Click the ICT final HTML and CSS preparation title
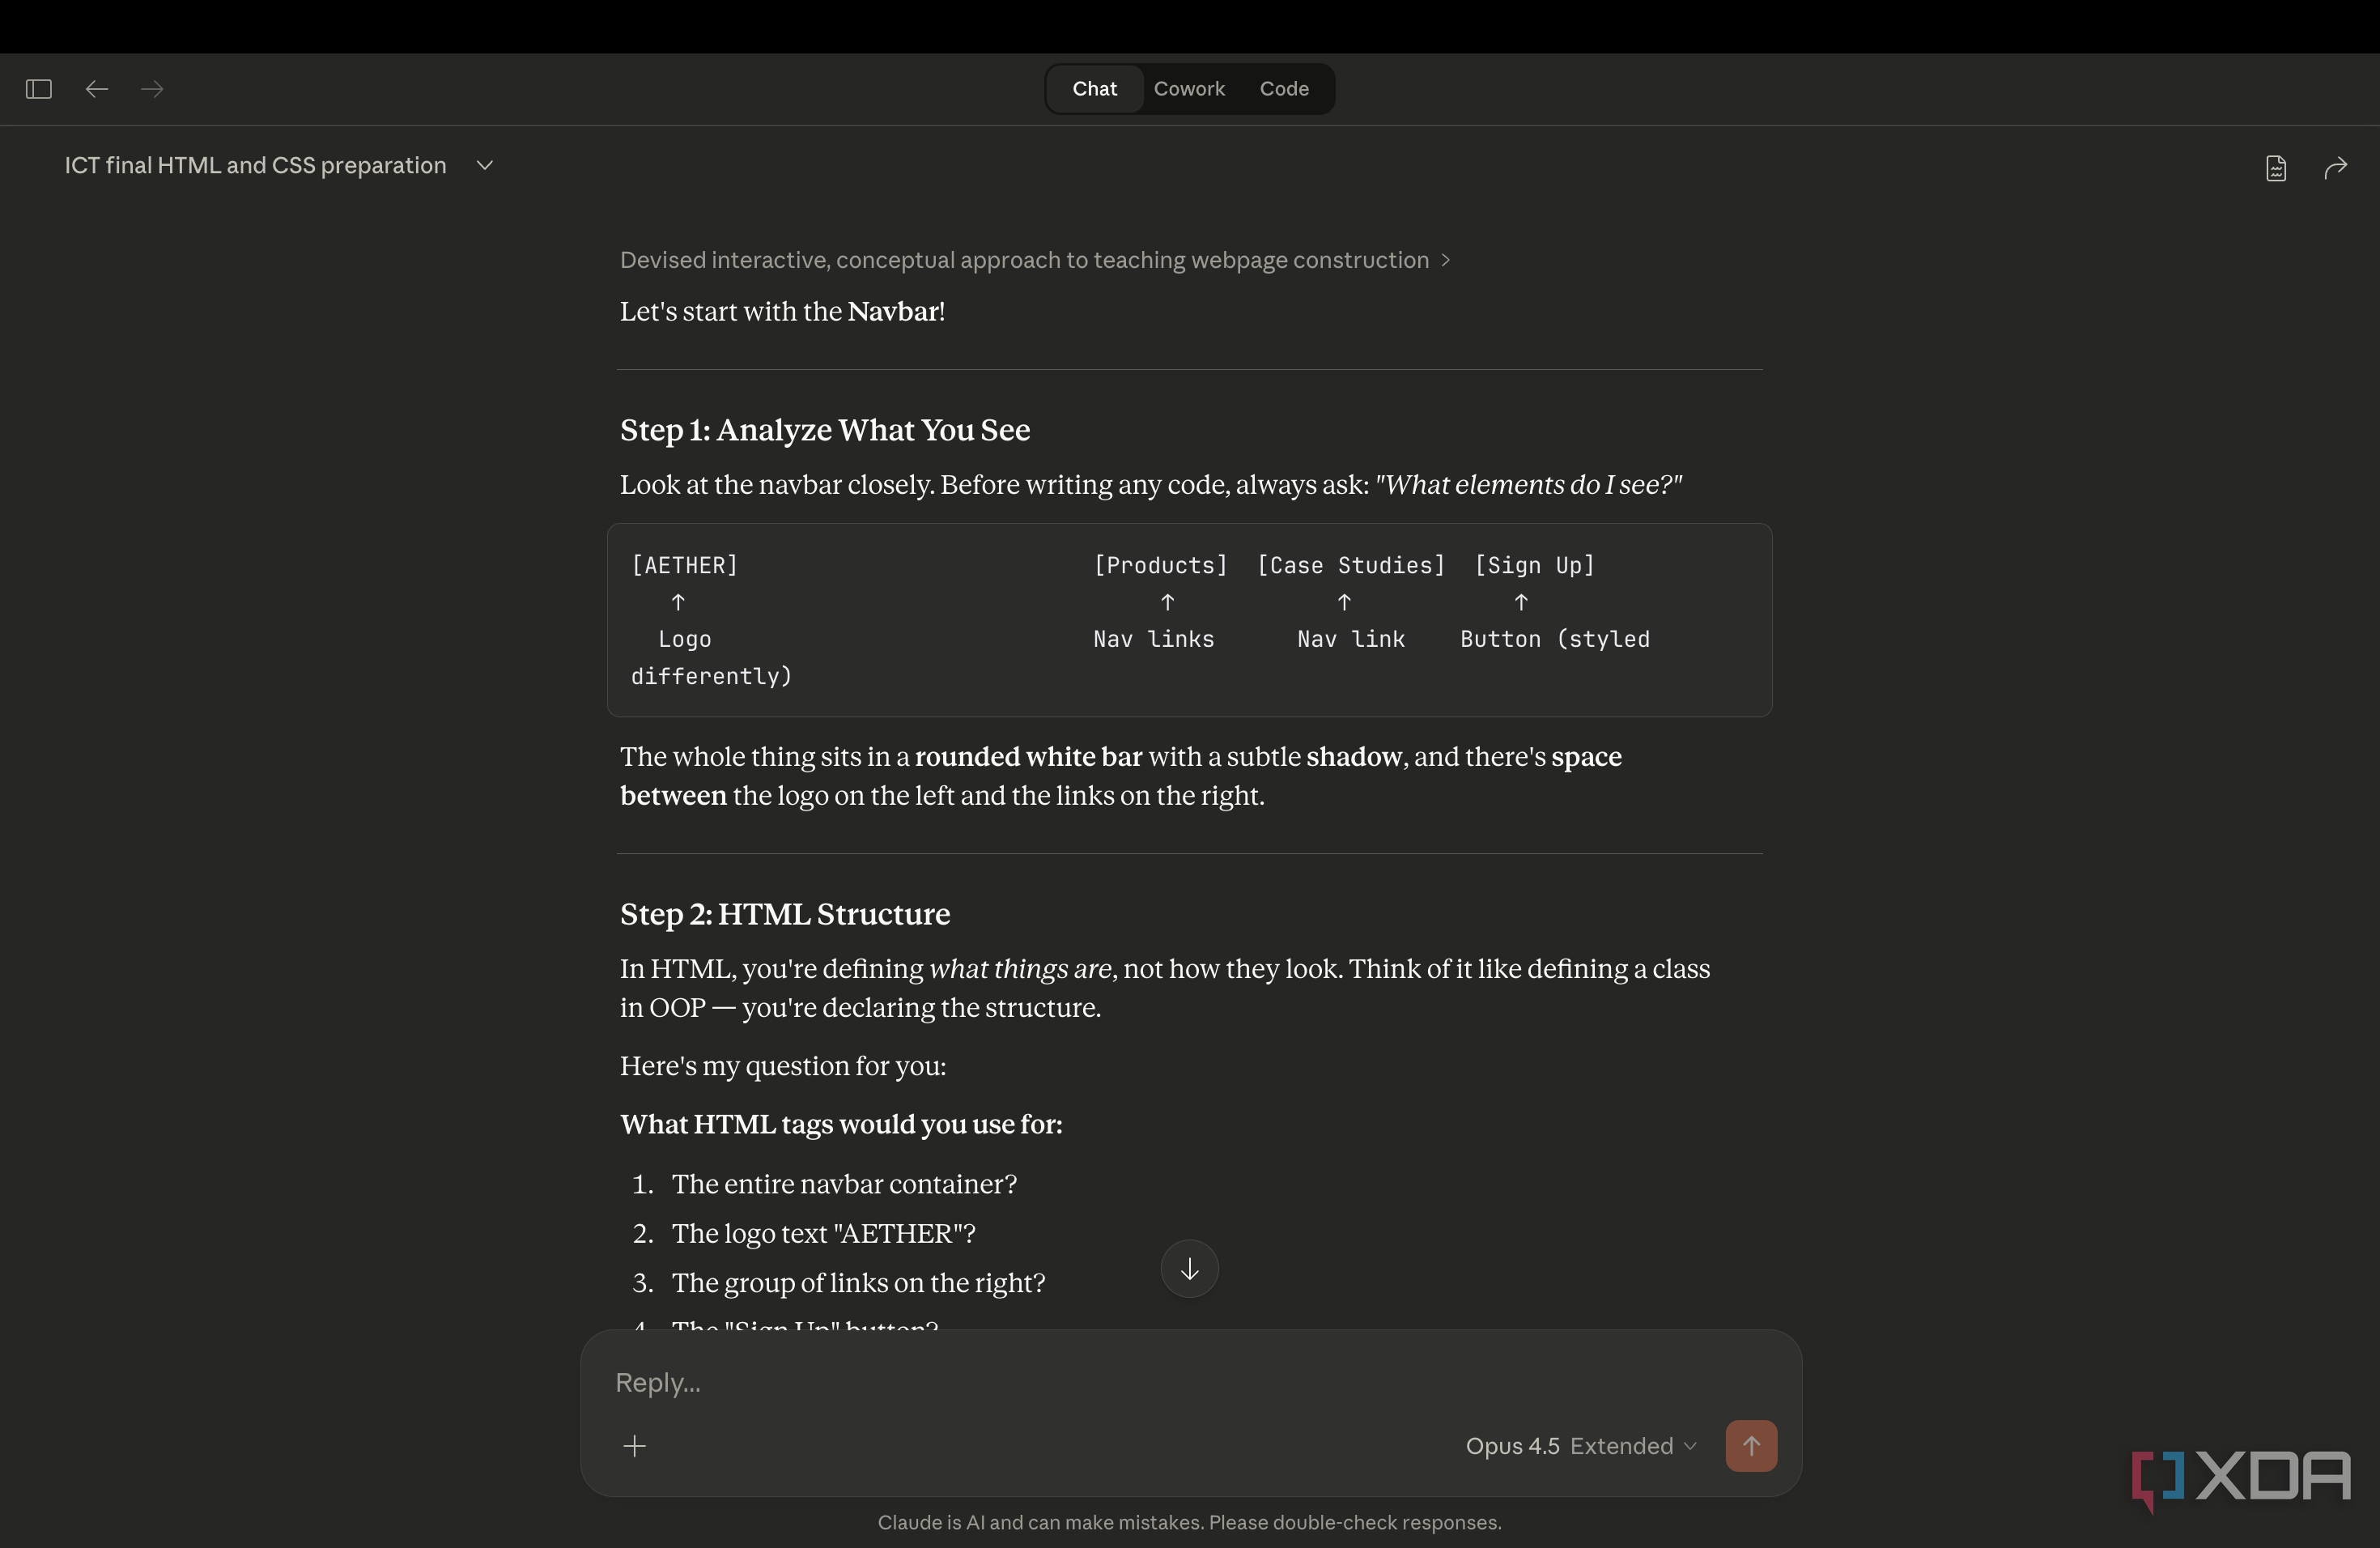Image resolution: width=2380 pixels, height=1548 pixels. click(x=255, y=165)
